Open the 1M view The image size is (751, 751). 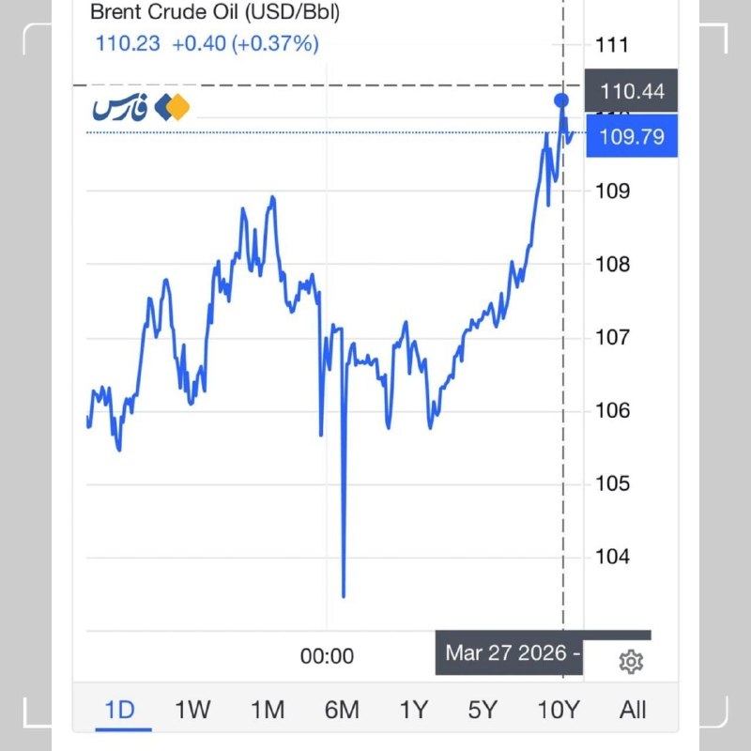click(268, 711)
